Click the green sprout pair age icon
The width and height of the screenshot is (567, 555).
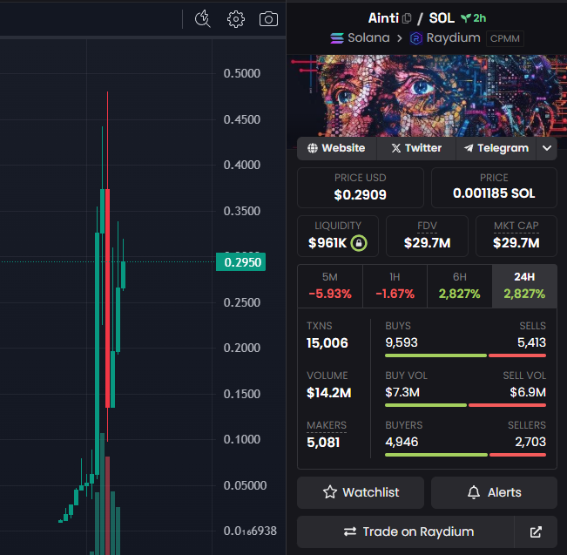coord(466,18)
